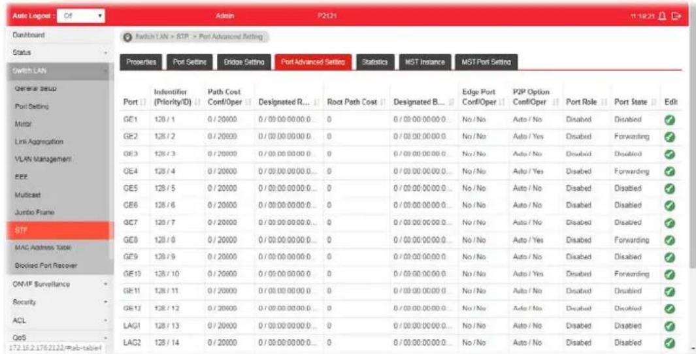Edit STP settings for port GE9
The image size is (696, 354).
pyautogui.click(x=669, y=257)
